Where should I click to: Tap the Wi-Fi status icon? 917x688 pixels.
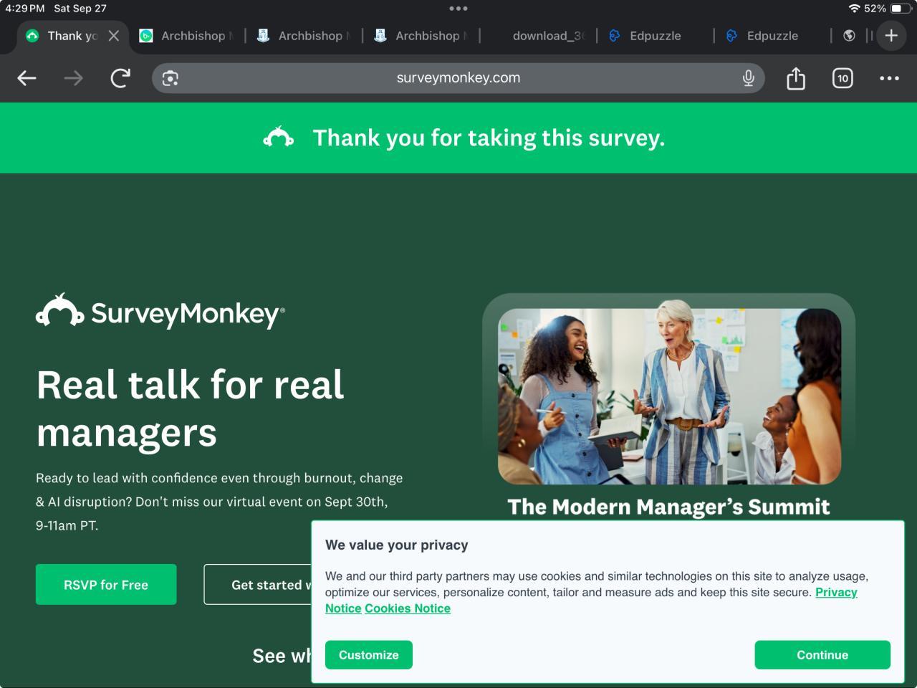tap(854, 9)
